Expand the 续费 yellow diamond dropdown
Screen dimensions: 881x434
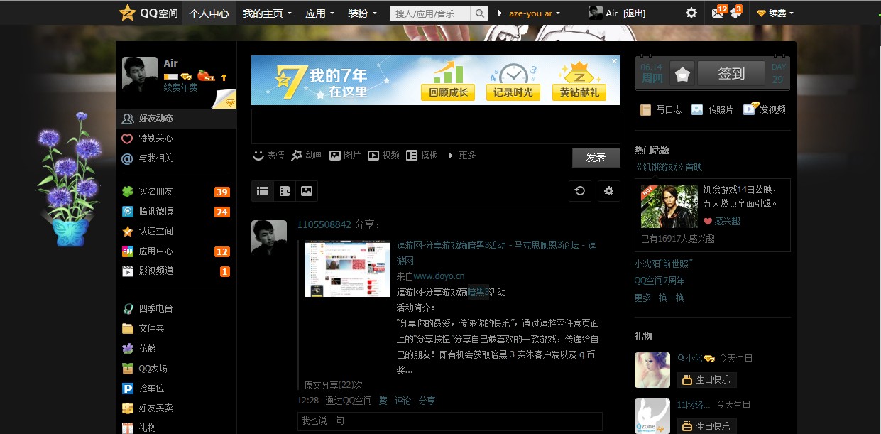click(x=775, y=13)
